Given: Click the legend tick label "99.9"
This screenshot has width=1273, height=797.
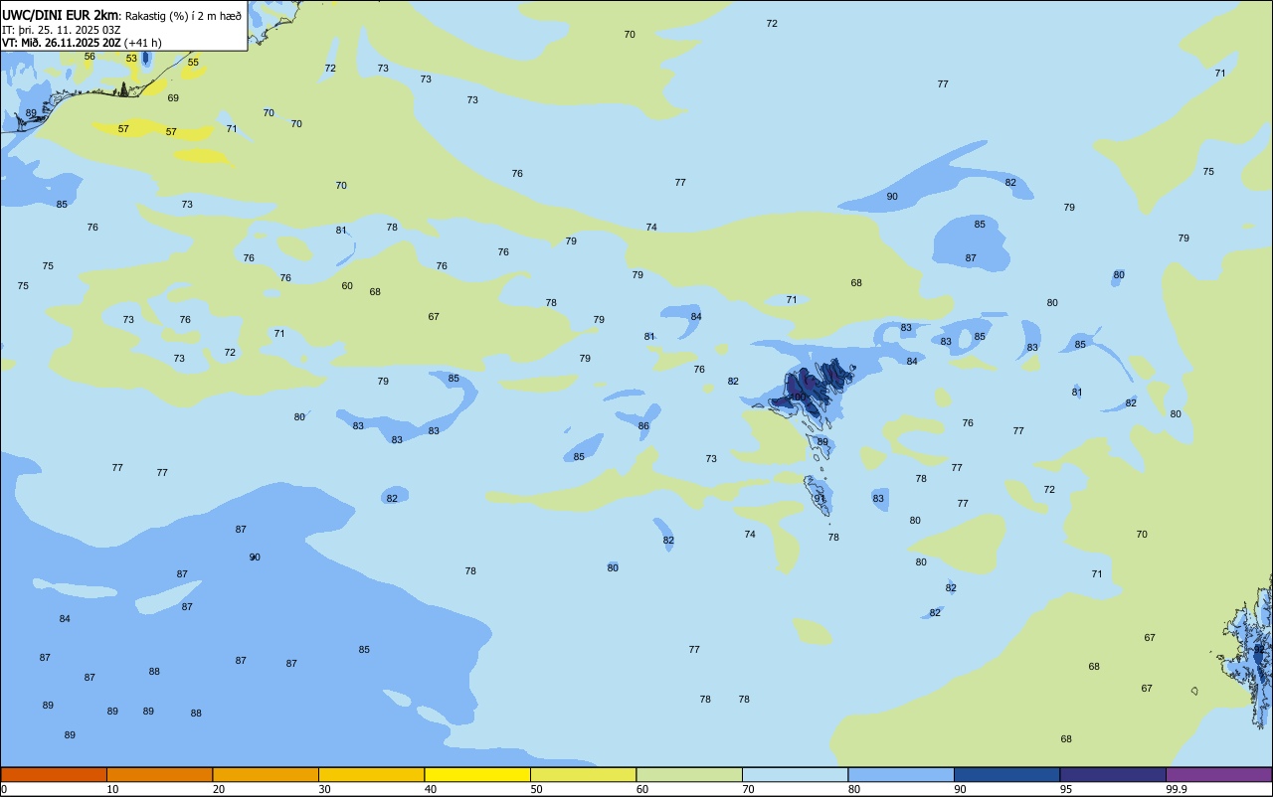Looking at the screenshot, I should [1177, 789].
